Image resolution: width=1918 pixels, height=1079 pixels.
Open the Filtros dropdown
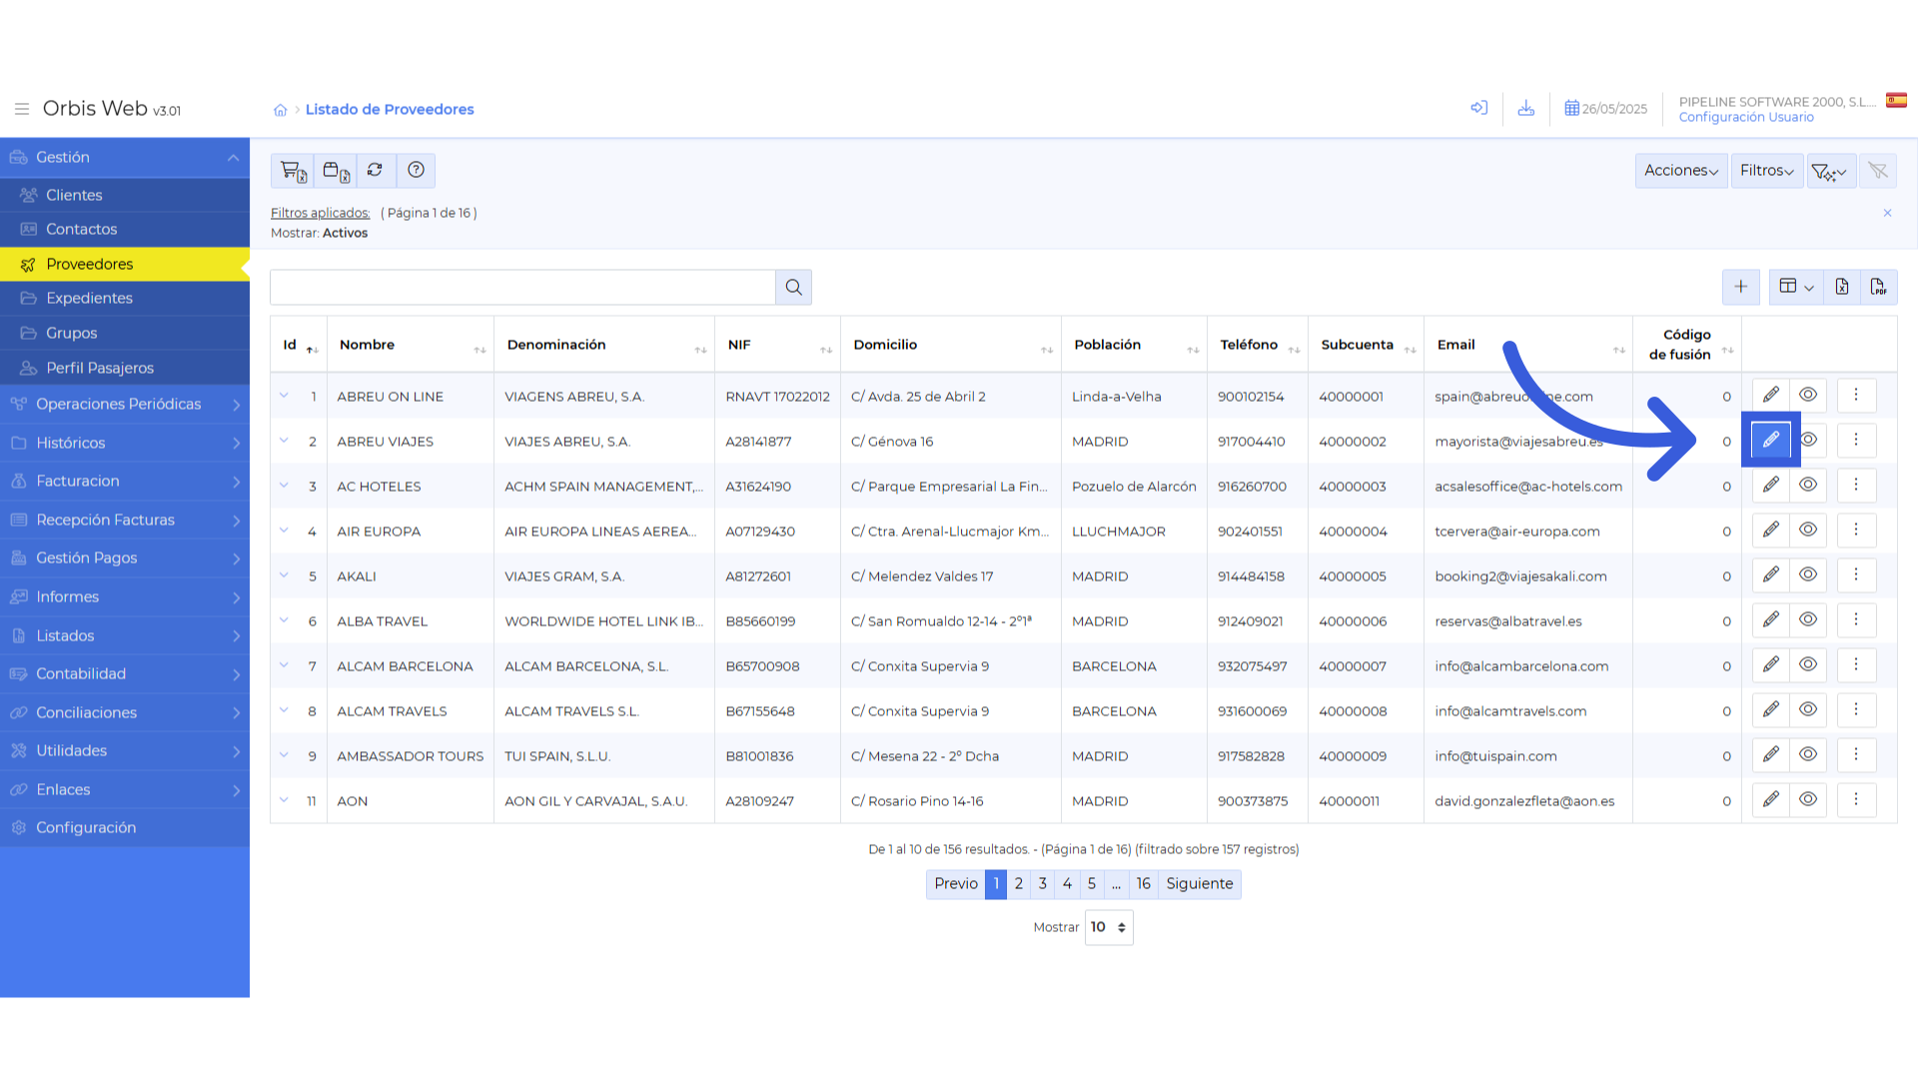tap(1767, 171)
